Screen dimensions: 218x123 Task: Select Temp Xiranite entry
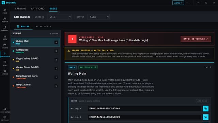35,86
